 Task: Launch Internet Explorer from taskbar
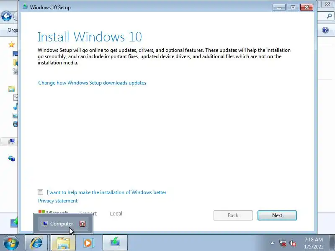coord(36,243)
